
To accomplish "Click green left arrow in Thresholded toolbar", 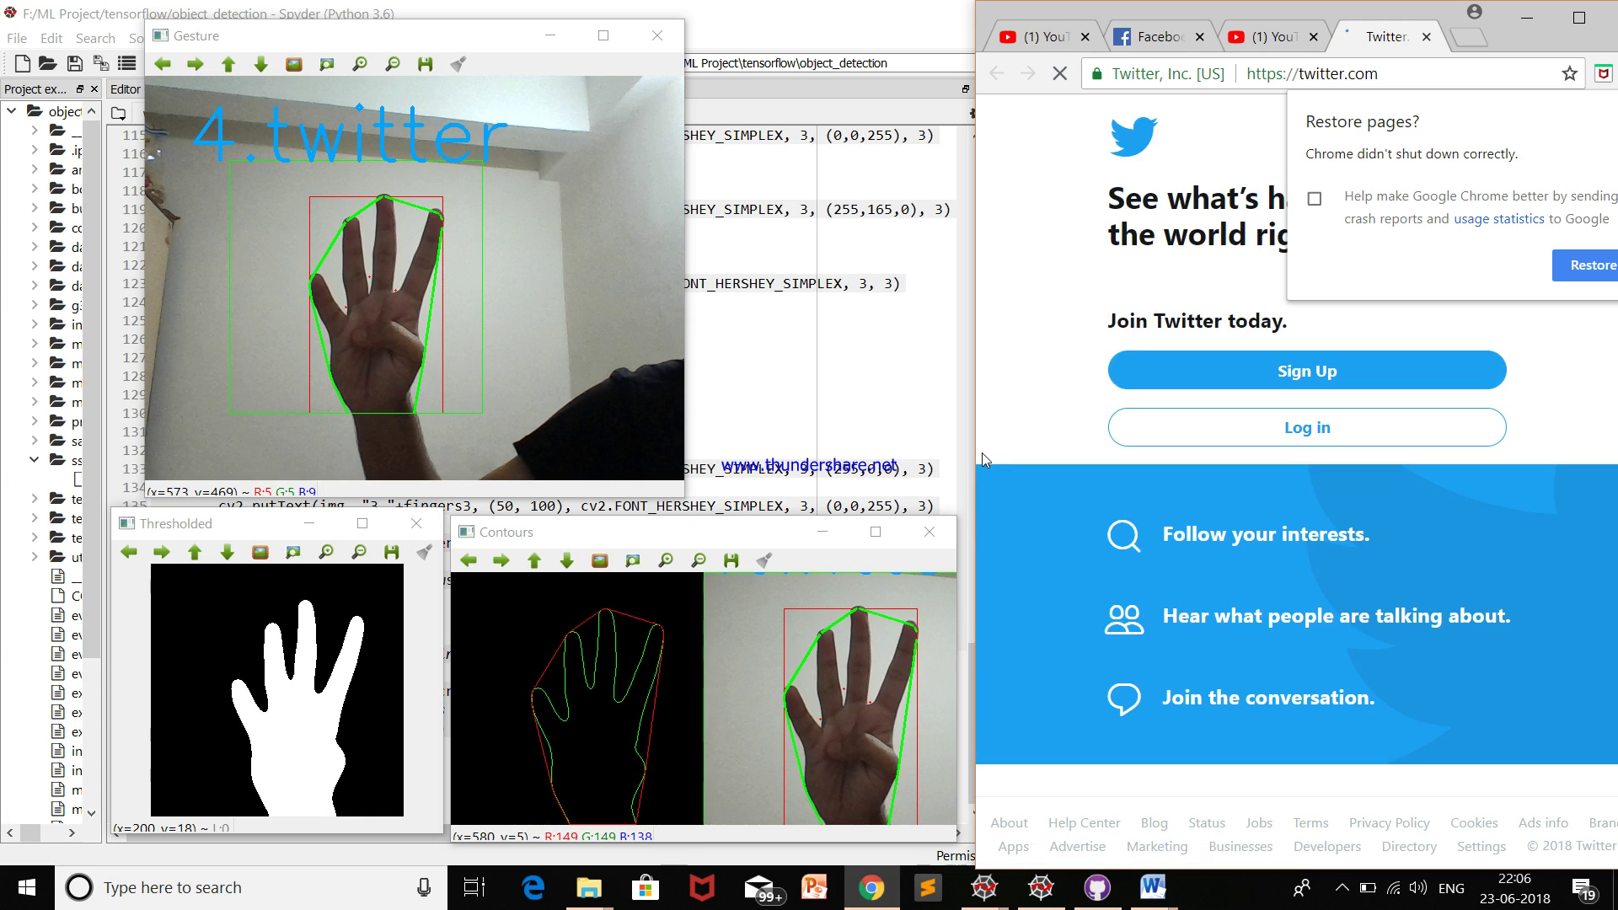I will click(x=129, y=552).
